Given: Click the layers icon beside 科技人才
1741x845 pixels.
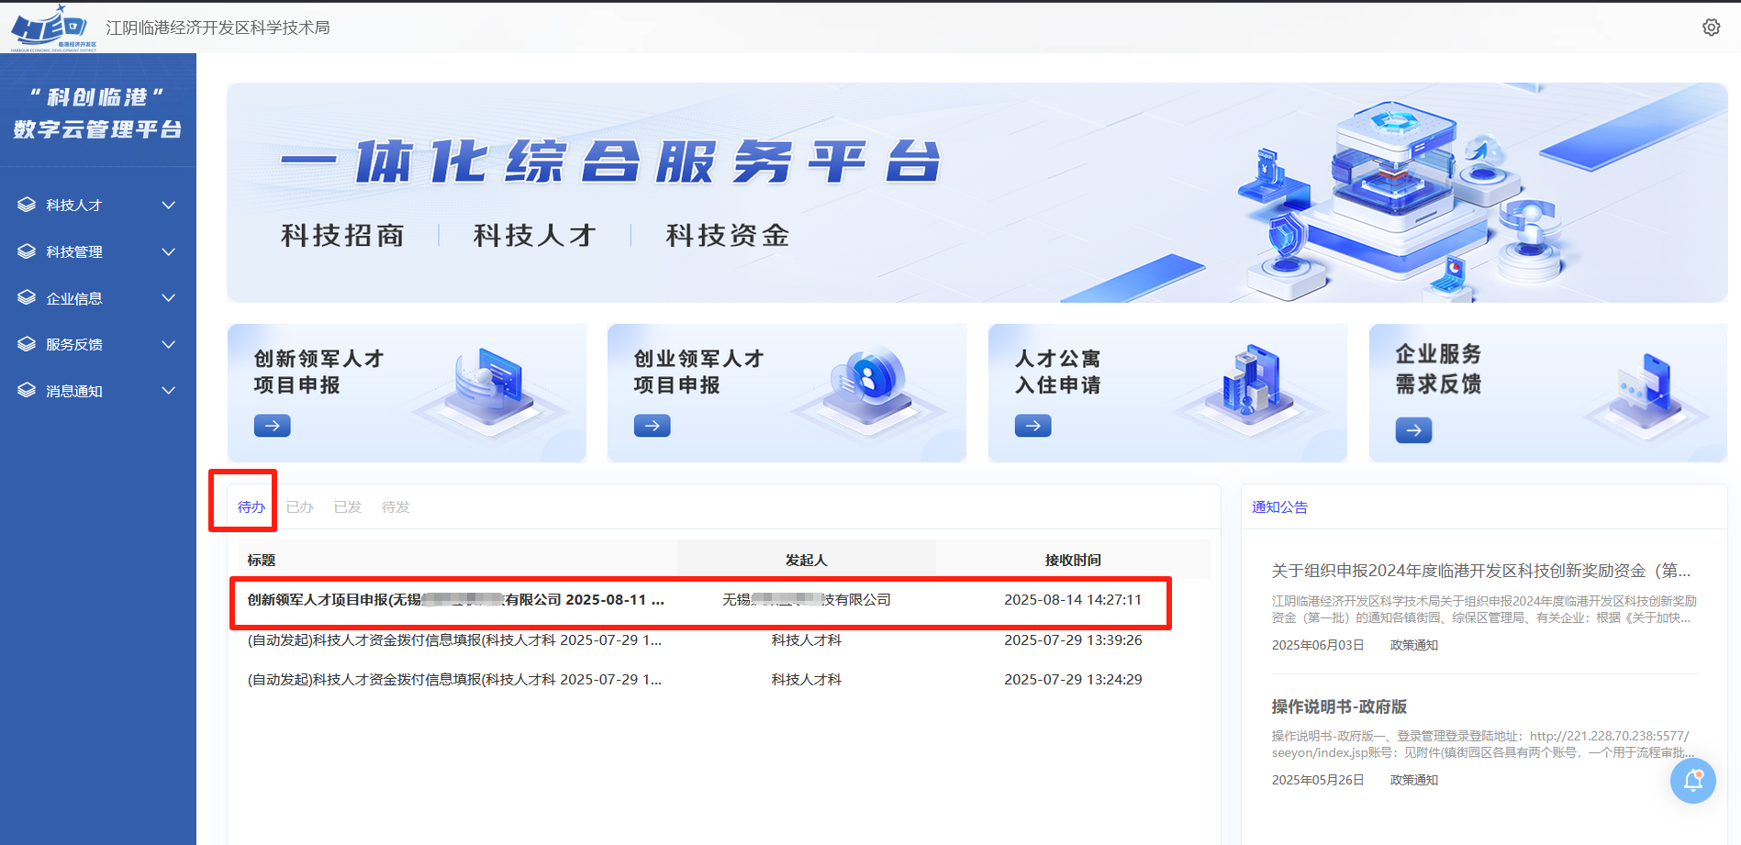Looking at the screenshot, I should click(27, 205).
